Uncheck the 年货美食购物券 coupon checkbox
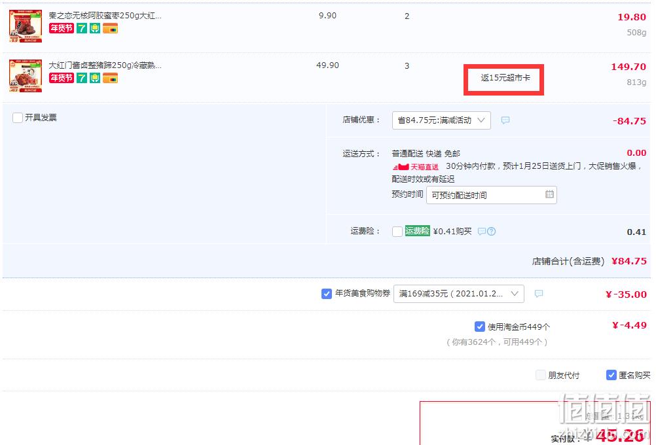The image size is (656, 445). (x=327, y=294)
